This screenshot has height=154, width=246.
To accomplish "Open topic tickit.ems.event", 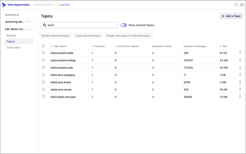I will [60, 82].
